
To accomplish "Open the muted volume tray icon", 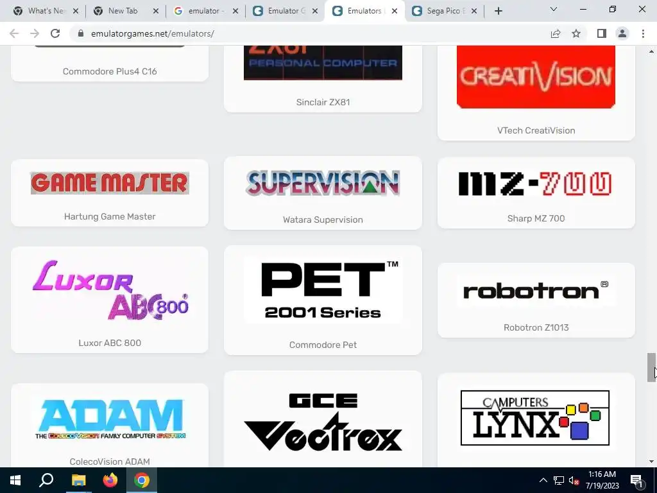I will click(x=574, y=480).
